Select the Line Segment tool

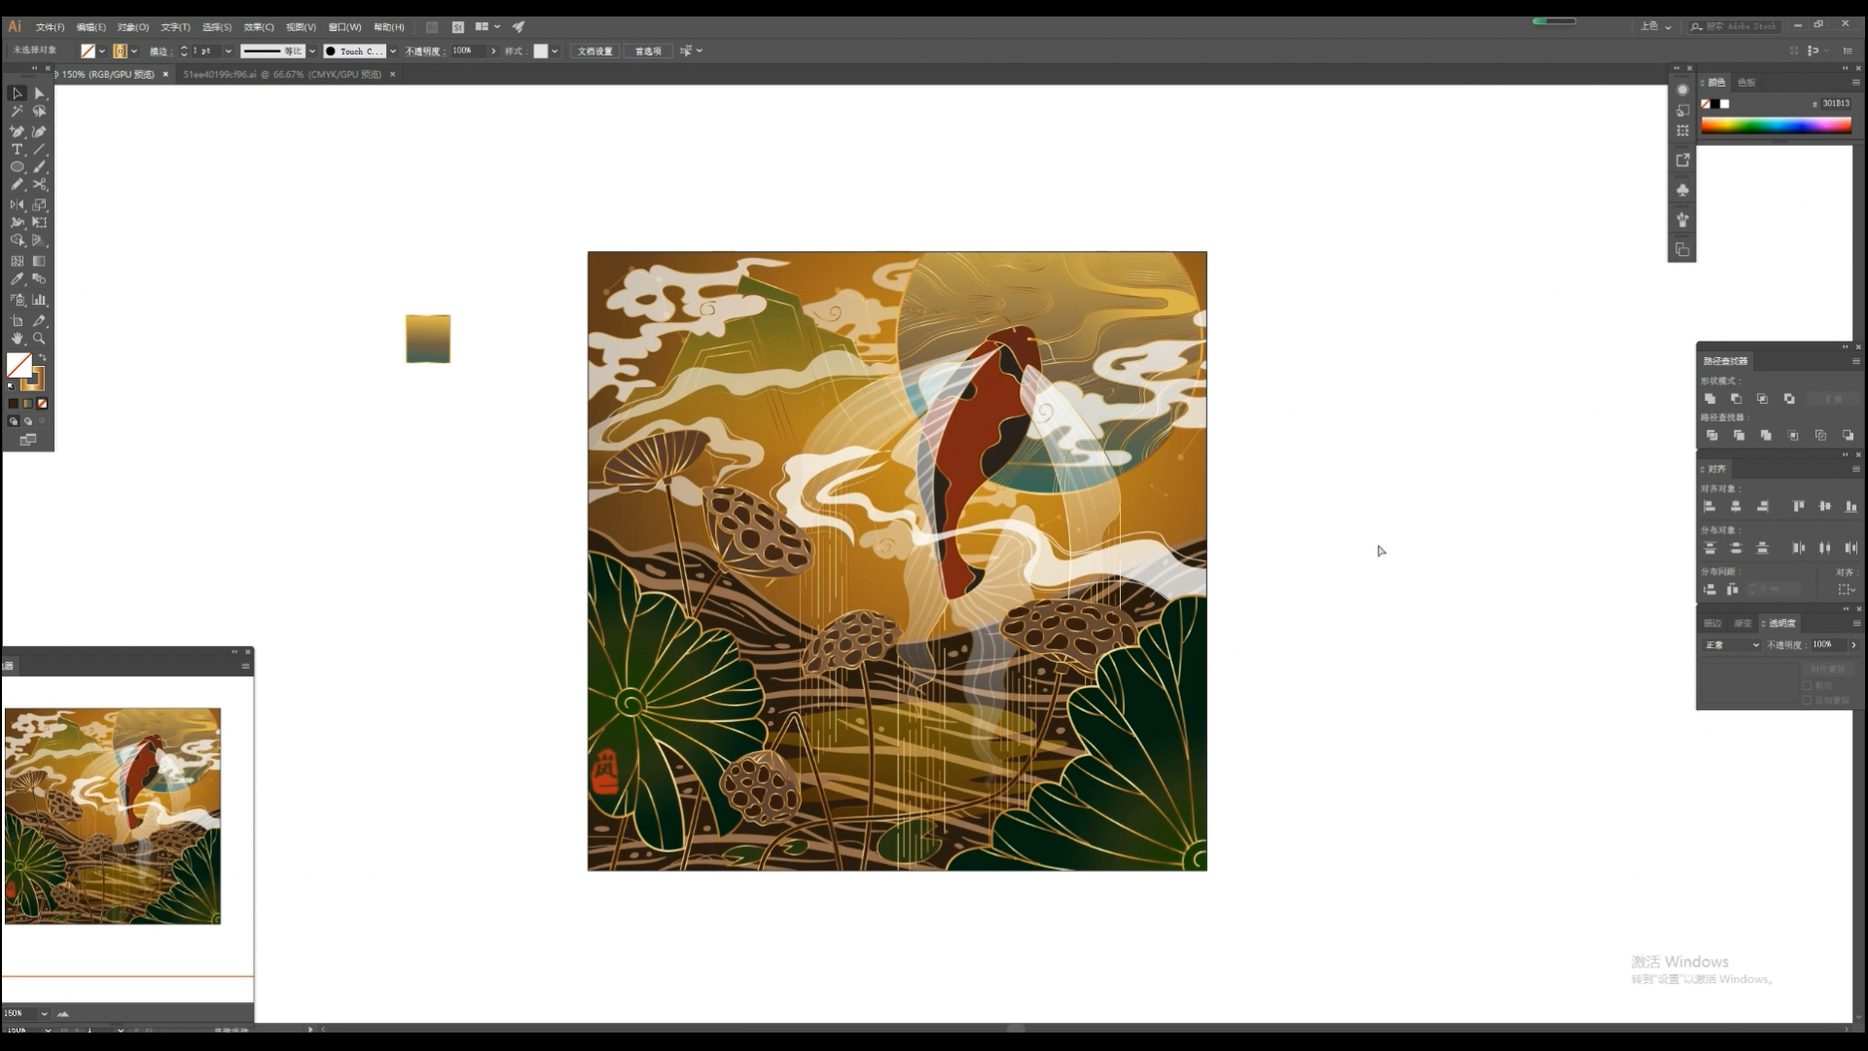coord(40,150)
